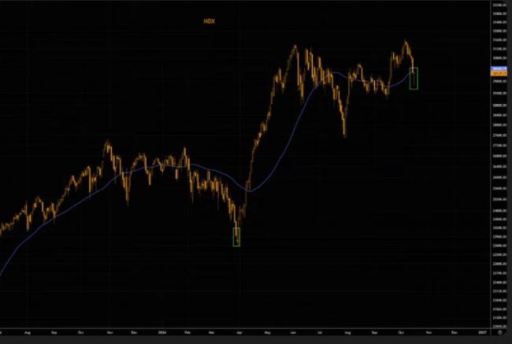Click the Jul label on the time axis
Viewport: 512px width, 344px height.
pyautogui.click(x=320, y=332)
